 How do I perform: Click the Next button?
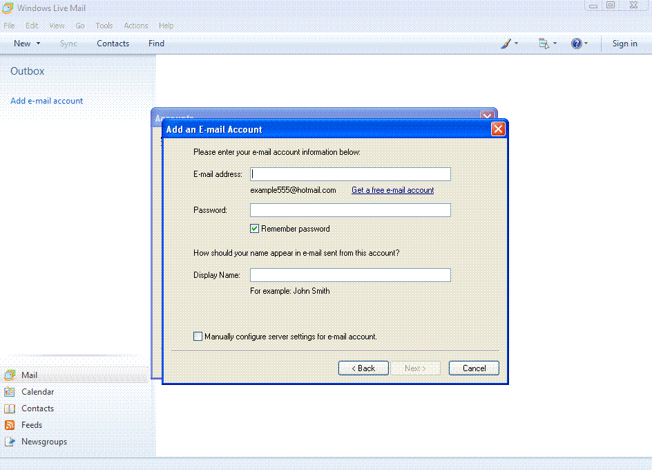[415, 368]
